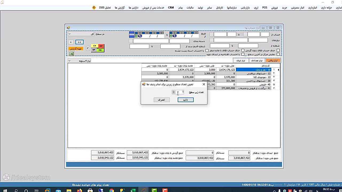Image resolution: width=342 pixels, height=192 pixels.
Task: Toggle با احتساب اسناد پست نشده checkbox
Action: tap(207, 51)
